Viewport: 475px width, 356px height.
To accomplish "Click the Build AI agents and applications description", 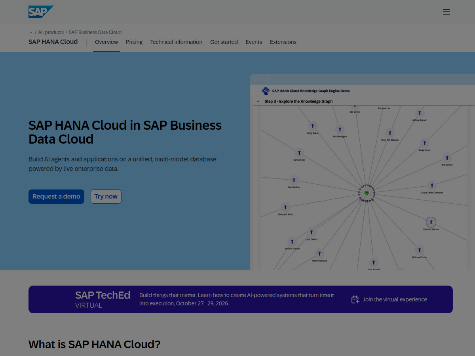I will coord(123,164).
